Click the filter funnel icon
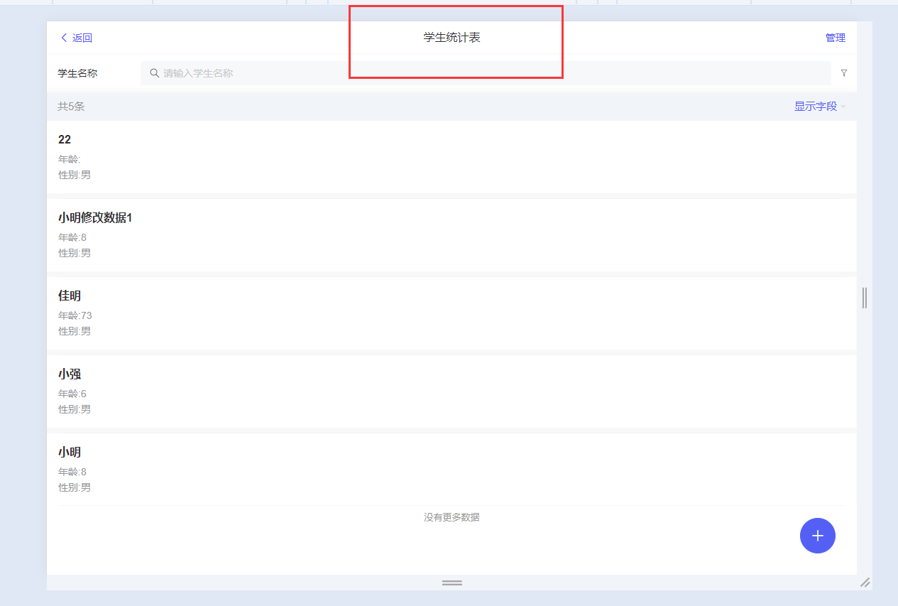This screenshot has height=606, width=898. coord(844,73)
